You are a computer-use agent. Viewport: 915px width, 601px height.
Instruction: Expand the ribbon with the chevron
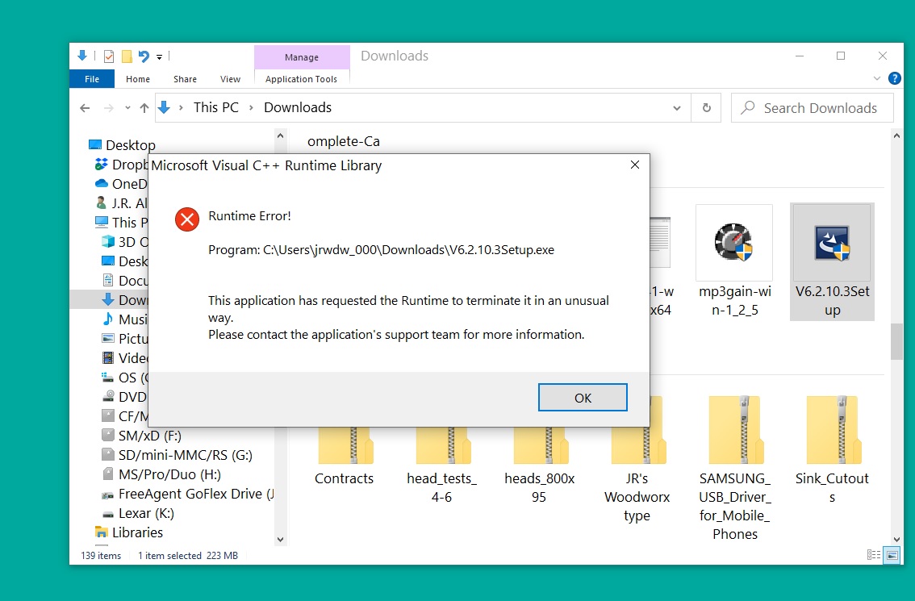coord(878,79)
